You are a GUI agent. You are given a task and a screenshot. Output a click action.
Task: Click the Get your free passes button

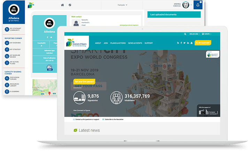[84, 81]
